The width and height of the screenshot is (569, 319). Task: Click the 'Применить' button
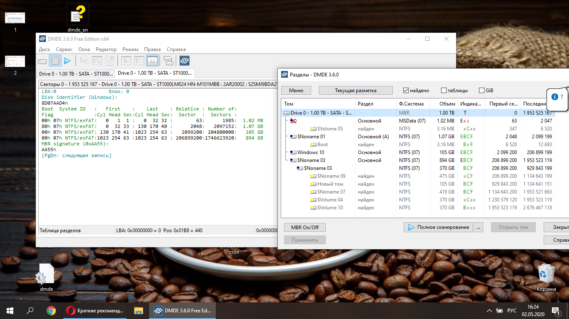(x=305, y=240)
